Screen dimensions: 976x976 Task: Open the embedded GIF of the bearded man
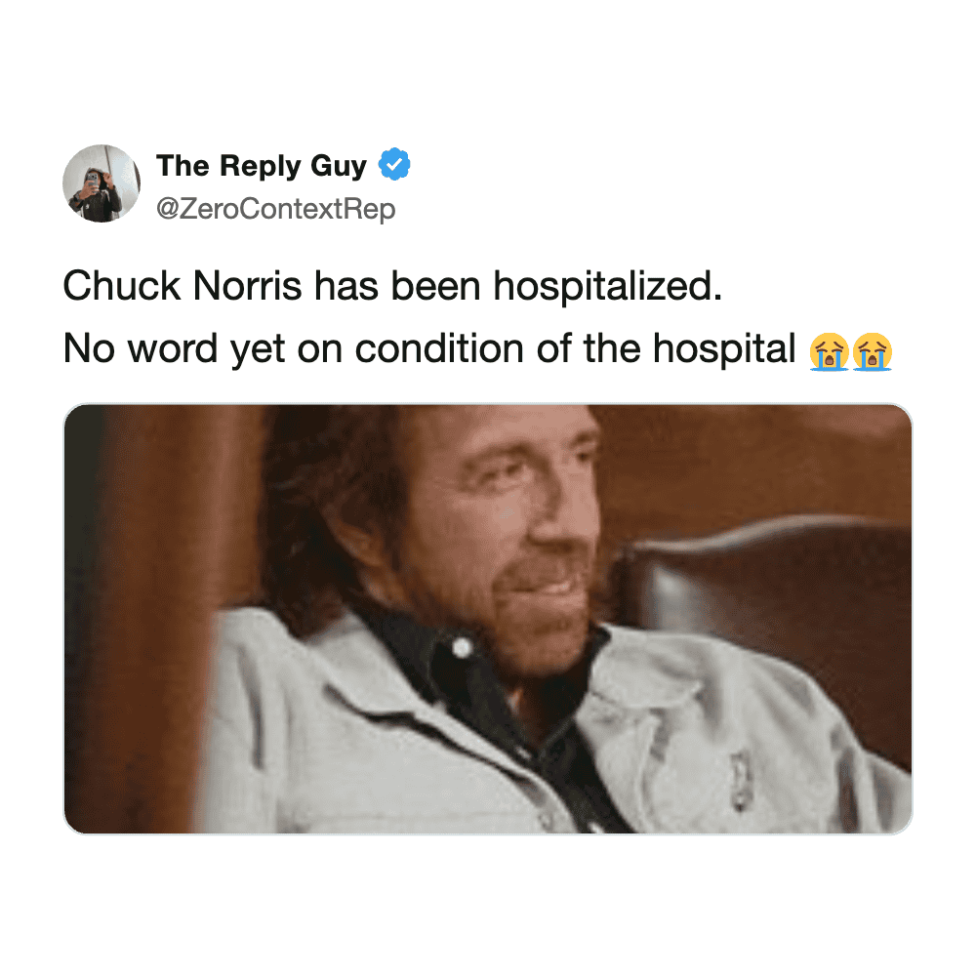pyautogui.click(x=488, y=619)
